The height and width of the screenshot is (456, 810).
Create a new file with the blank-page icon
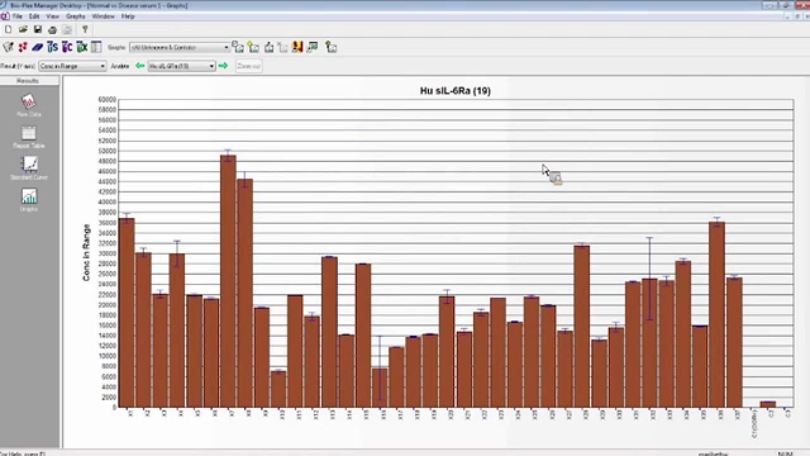8,30
